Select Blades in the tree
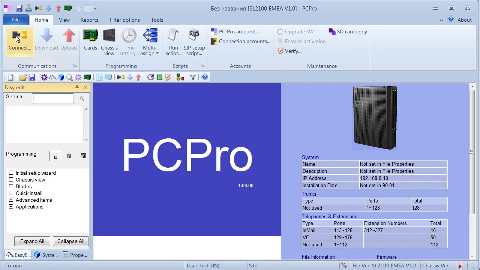This screenshot has width=480, height=270. 24,186
